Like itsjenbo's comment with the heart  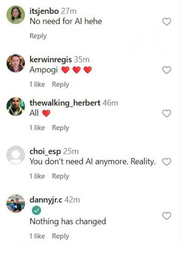167,22
